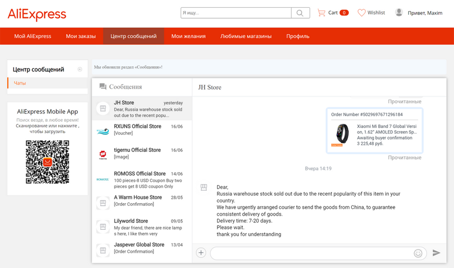Click the [Voucher] message preview

click(x=123, y=133)
